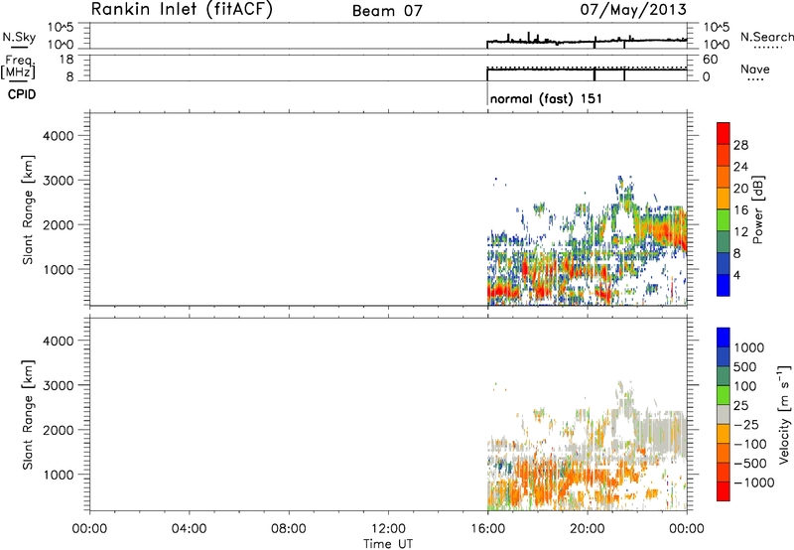
Task: Click the 4000 tick in the velocity panel
Action: coord(59,341)
